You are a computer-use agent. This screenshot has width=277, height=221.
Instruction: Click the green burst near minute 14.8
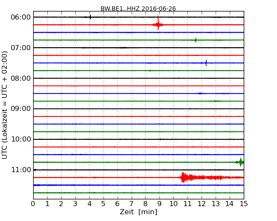240,162
